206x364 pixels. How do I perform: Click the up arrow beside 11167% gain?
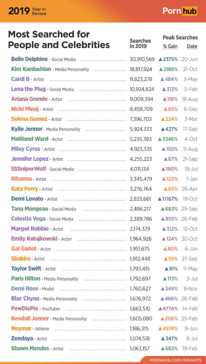pos(159,199)
